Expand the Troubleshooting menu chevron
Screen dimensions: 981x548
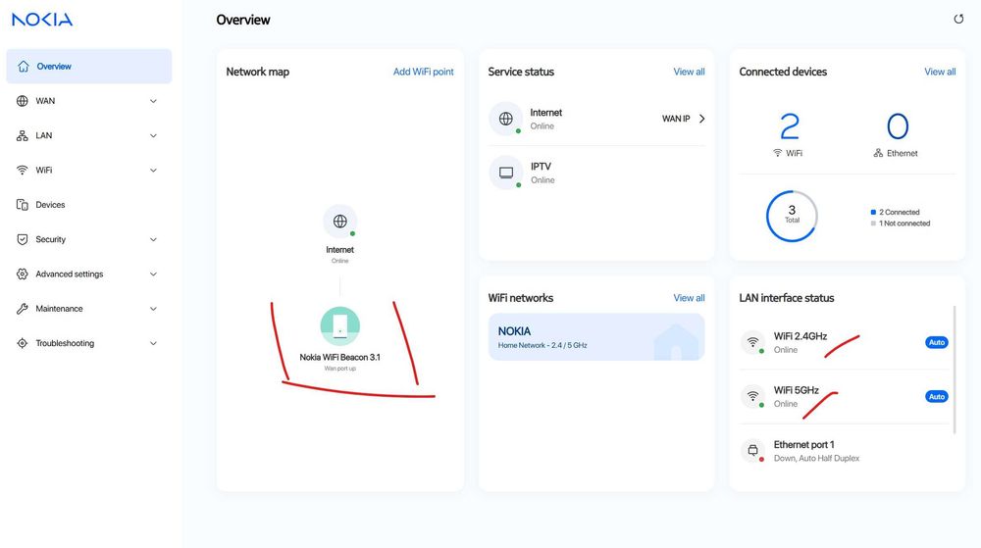tap(153, 344)
